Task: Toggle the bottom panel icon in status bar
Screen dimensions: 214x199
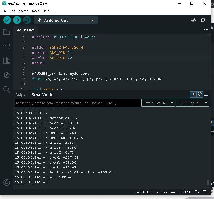Action: point(205,192)
